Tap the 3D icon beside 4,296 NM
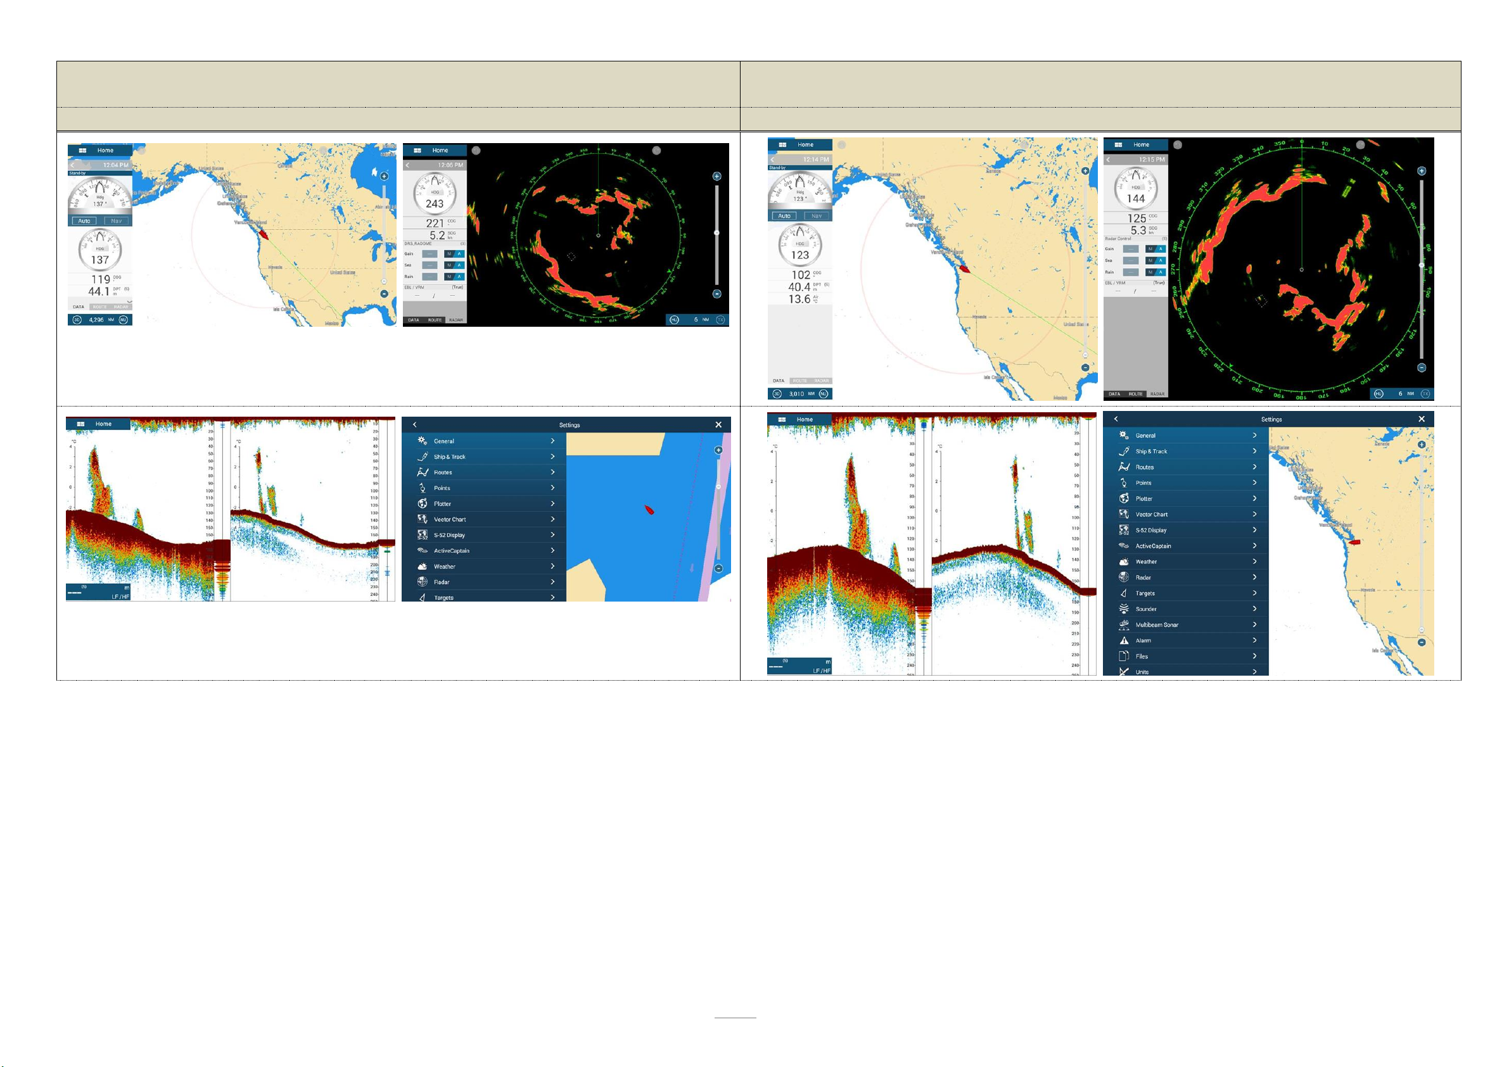This screenshot has width=1509, height=1067. pos(77,320)
